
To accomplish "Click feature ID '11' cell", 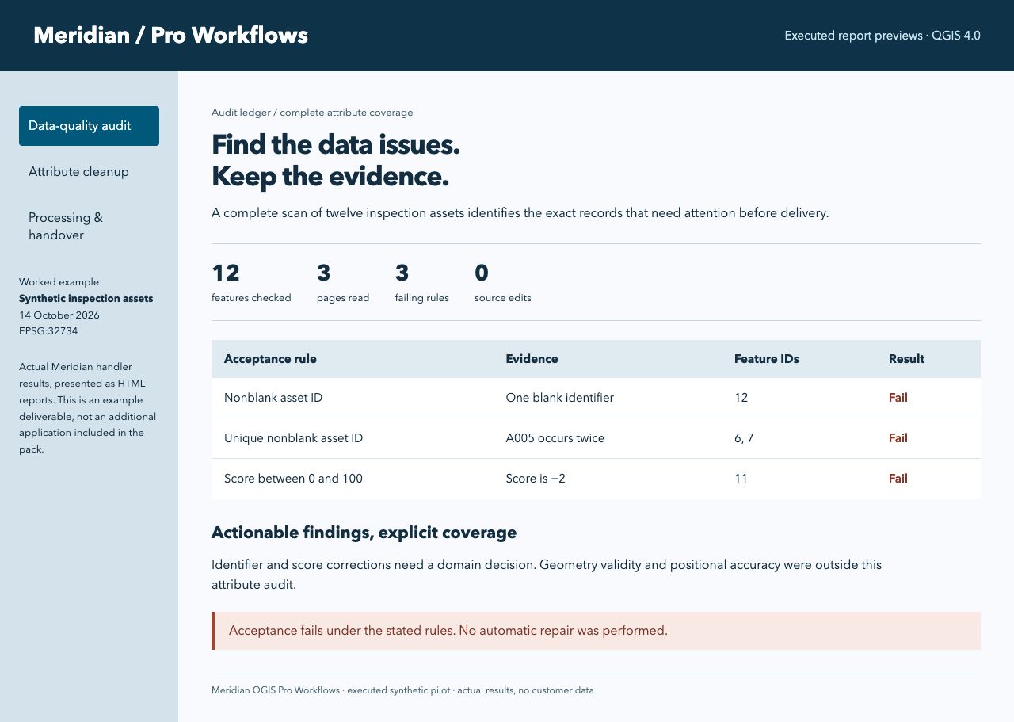I will 741,479.
